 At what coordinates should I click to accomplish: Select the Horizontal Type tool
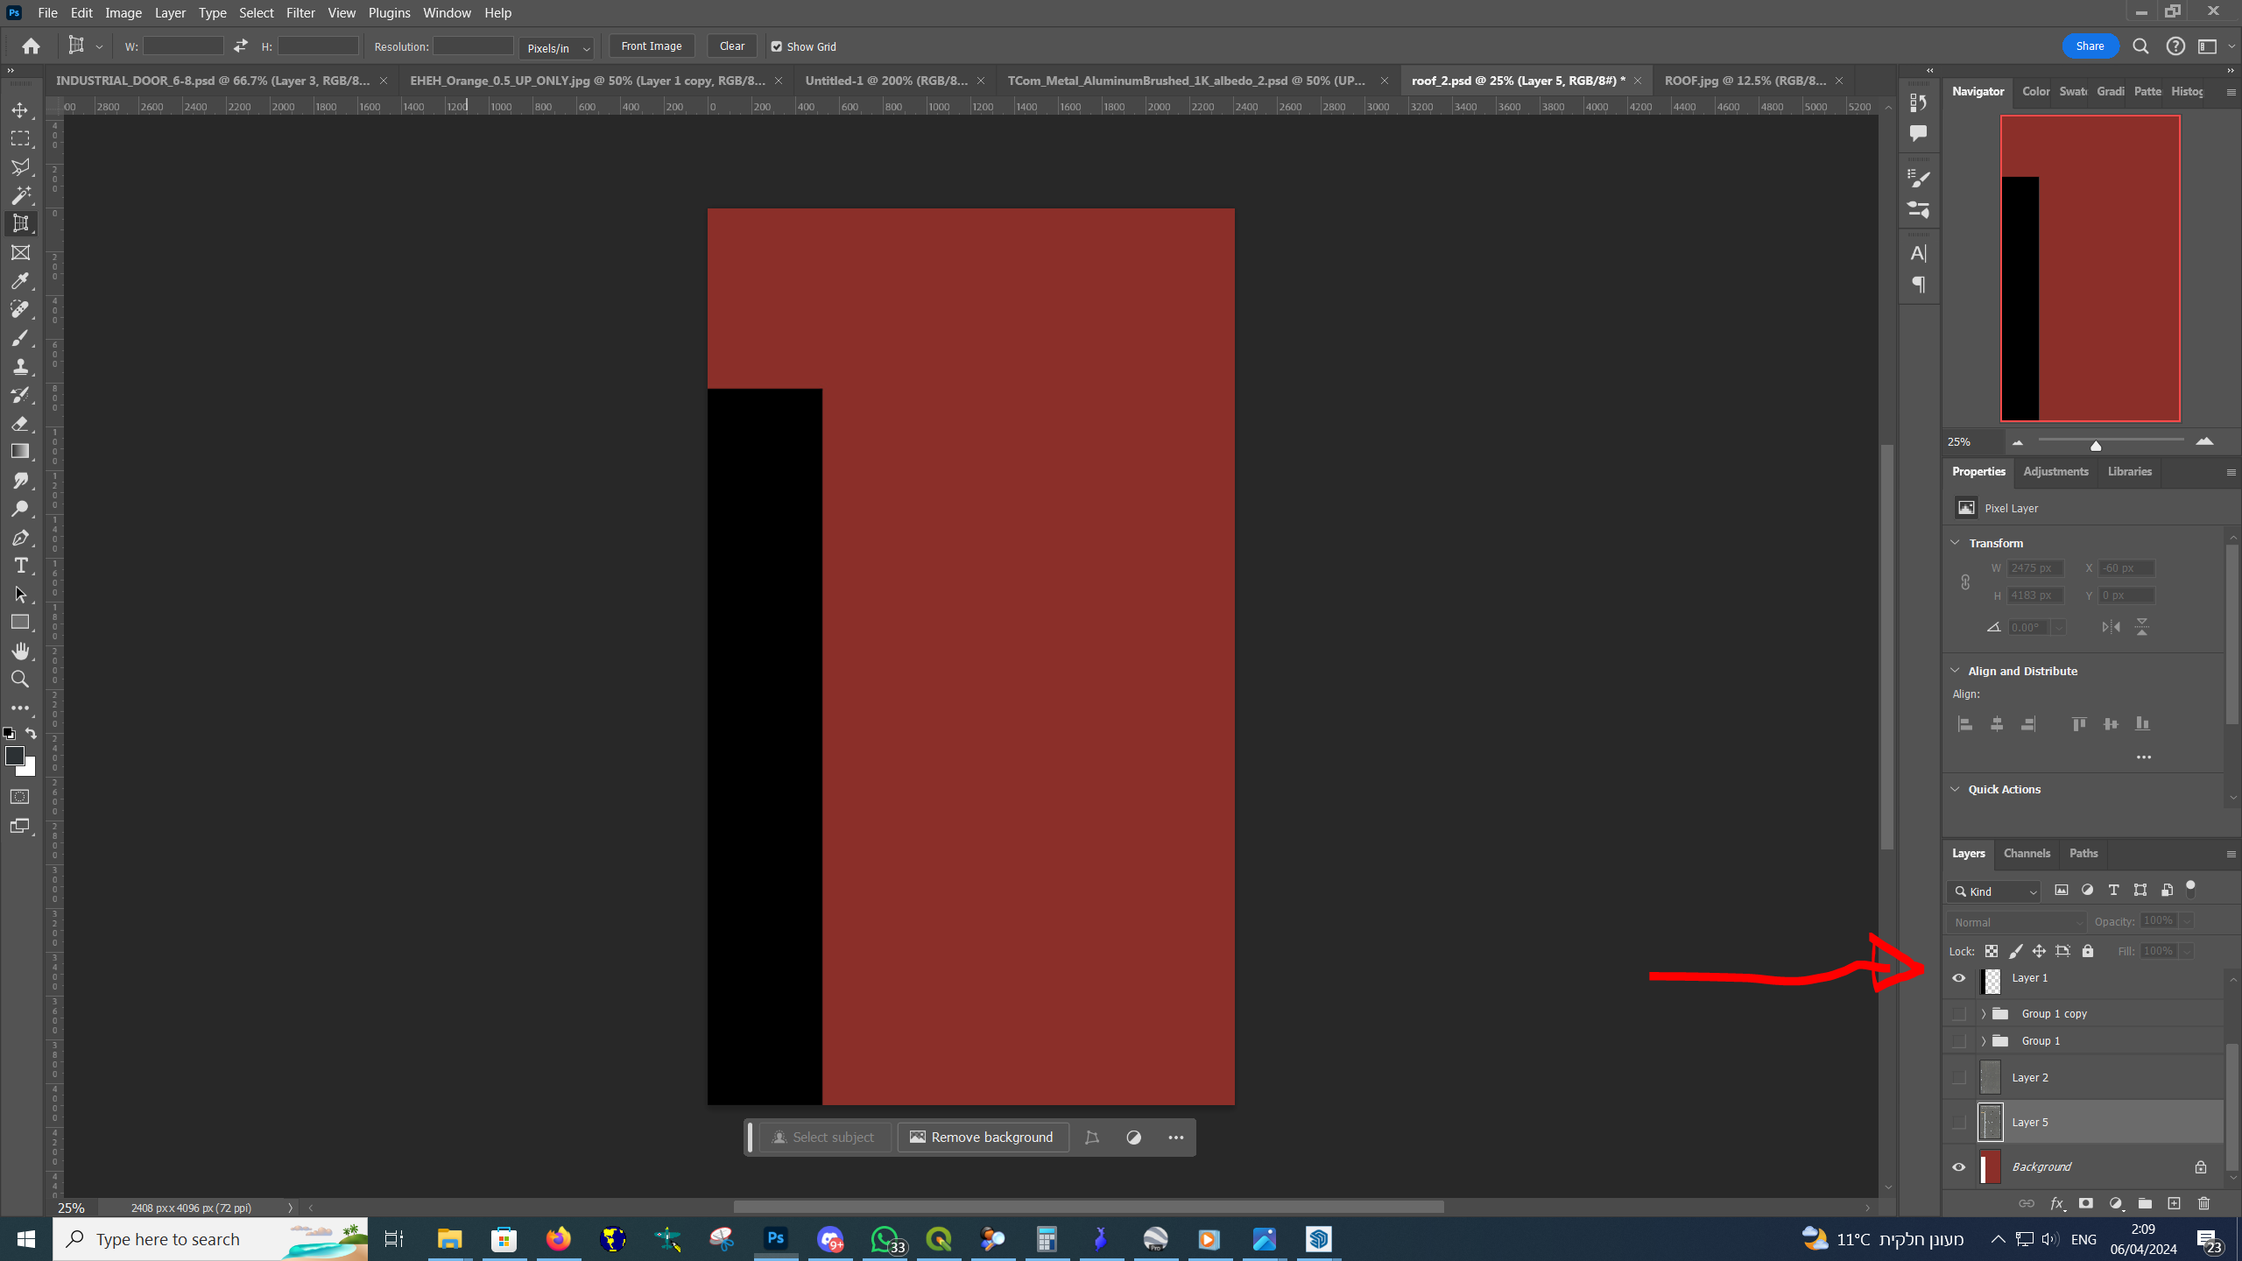pyautogui.click(x=20, y=566)
